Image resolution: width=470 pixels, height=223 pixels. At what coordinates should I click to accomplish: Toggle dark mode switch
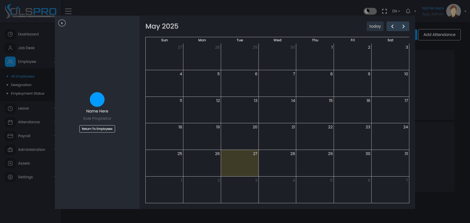pos(370,11)
